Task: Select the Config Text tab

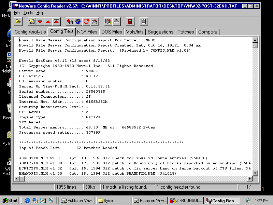Action: pyautogui.click(x=62, y=31)
